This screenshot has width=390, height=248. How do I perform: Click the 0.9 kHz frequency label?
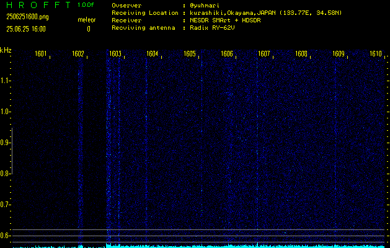(4, 143)
